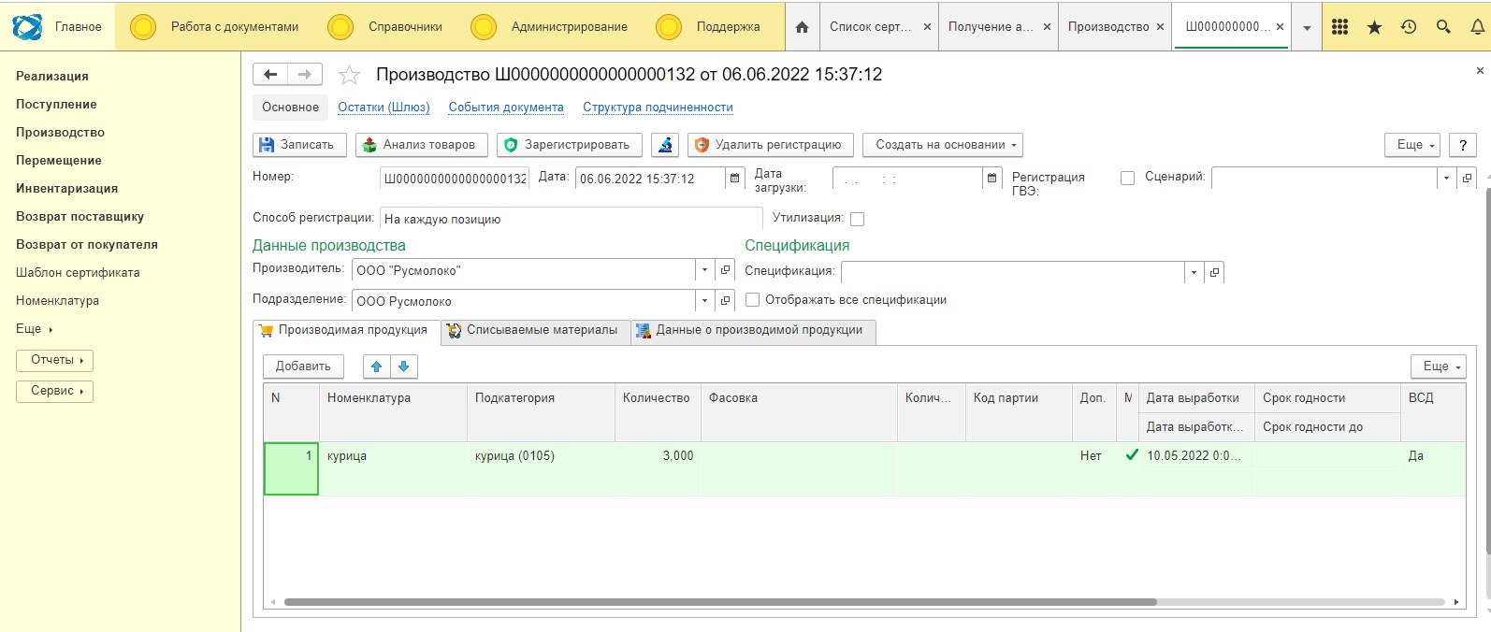Add this document to favorites star

tap(349, 75)
